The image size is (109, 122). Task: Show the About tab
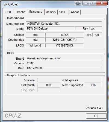pos(75,12)
